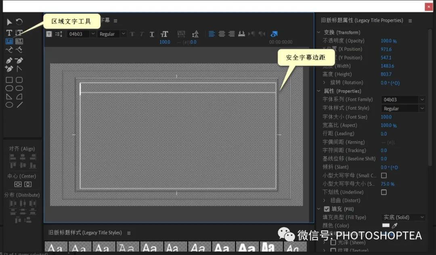436x255 pixels.
Task: Select the Vertical Path Type tool
Action: (19, 50)
